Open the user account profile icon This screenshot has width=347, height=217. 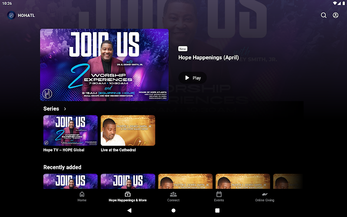(335, 15)
